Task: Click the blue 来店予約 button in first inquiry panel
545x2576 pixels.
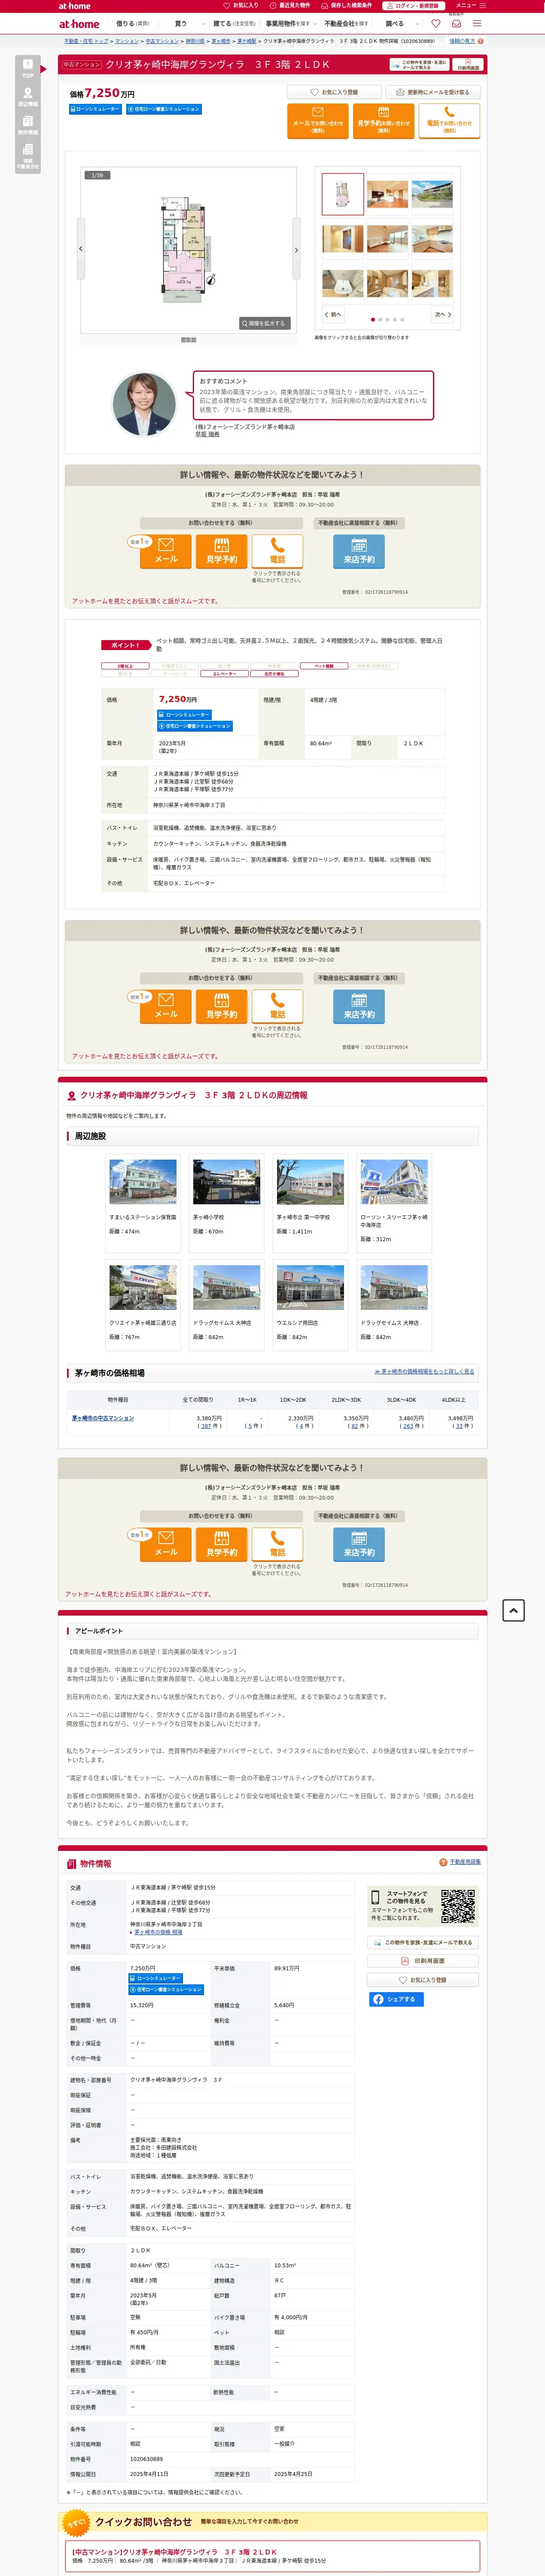Action: [x=359, y=552]
